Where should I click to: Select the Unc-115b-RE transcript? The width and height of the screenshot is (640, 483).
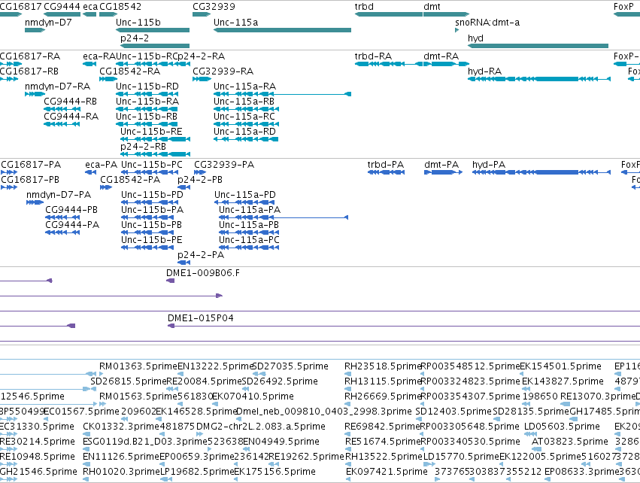155,139
